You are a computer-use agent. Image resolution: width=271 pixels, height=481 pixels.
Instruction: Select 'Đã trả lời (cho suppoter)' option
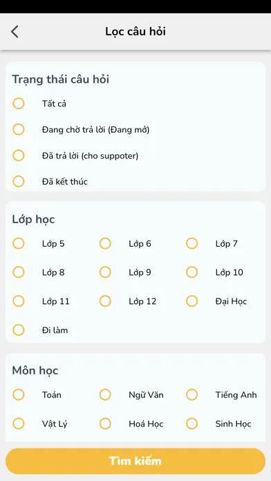(x=19, y=155)
